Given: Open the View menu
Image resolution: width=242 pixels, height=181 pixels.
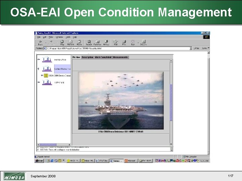Looking at the screenshot, I should [51, 37].
